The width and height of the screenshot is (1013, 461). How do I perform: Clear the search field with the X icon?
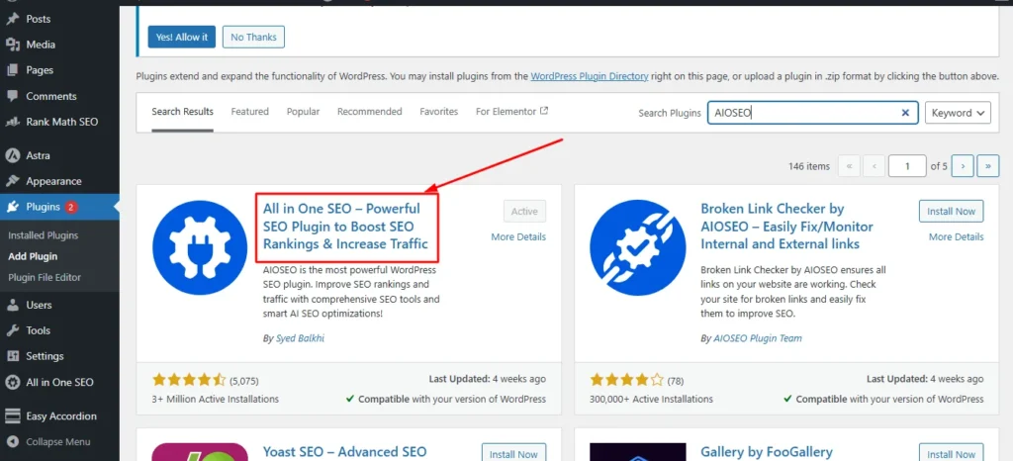tap(905, 113)
